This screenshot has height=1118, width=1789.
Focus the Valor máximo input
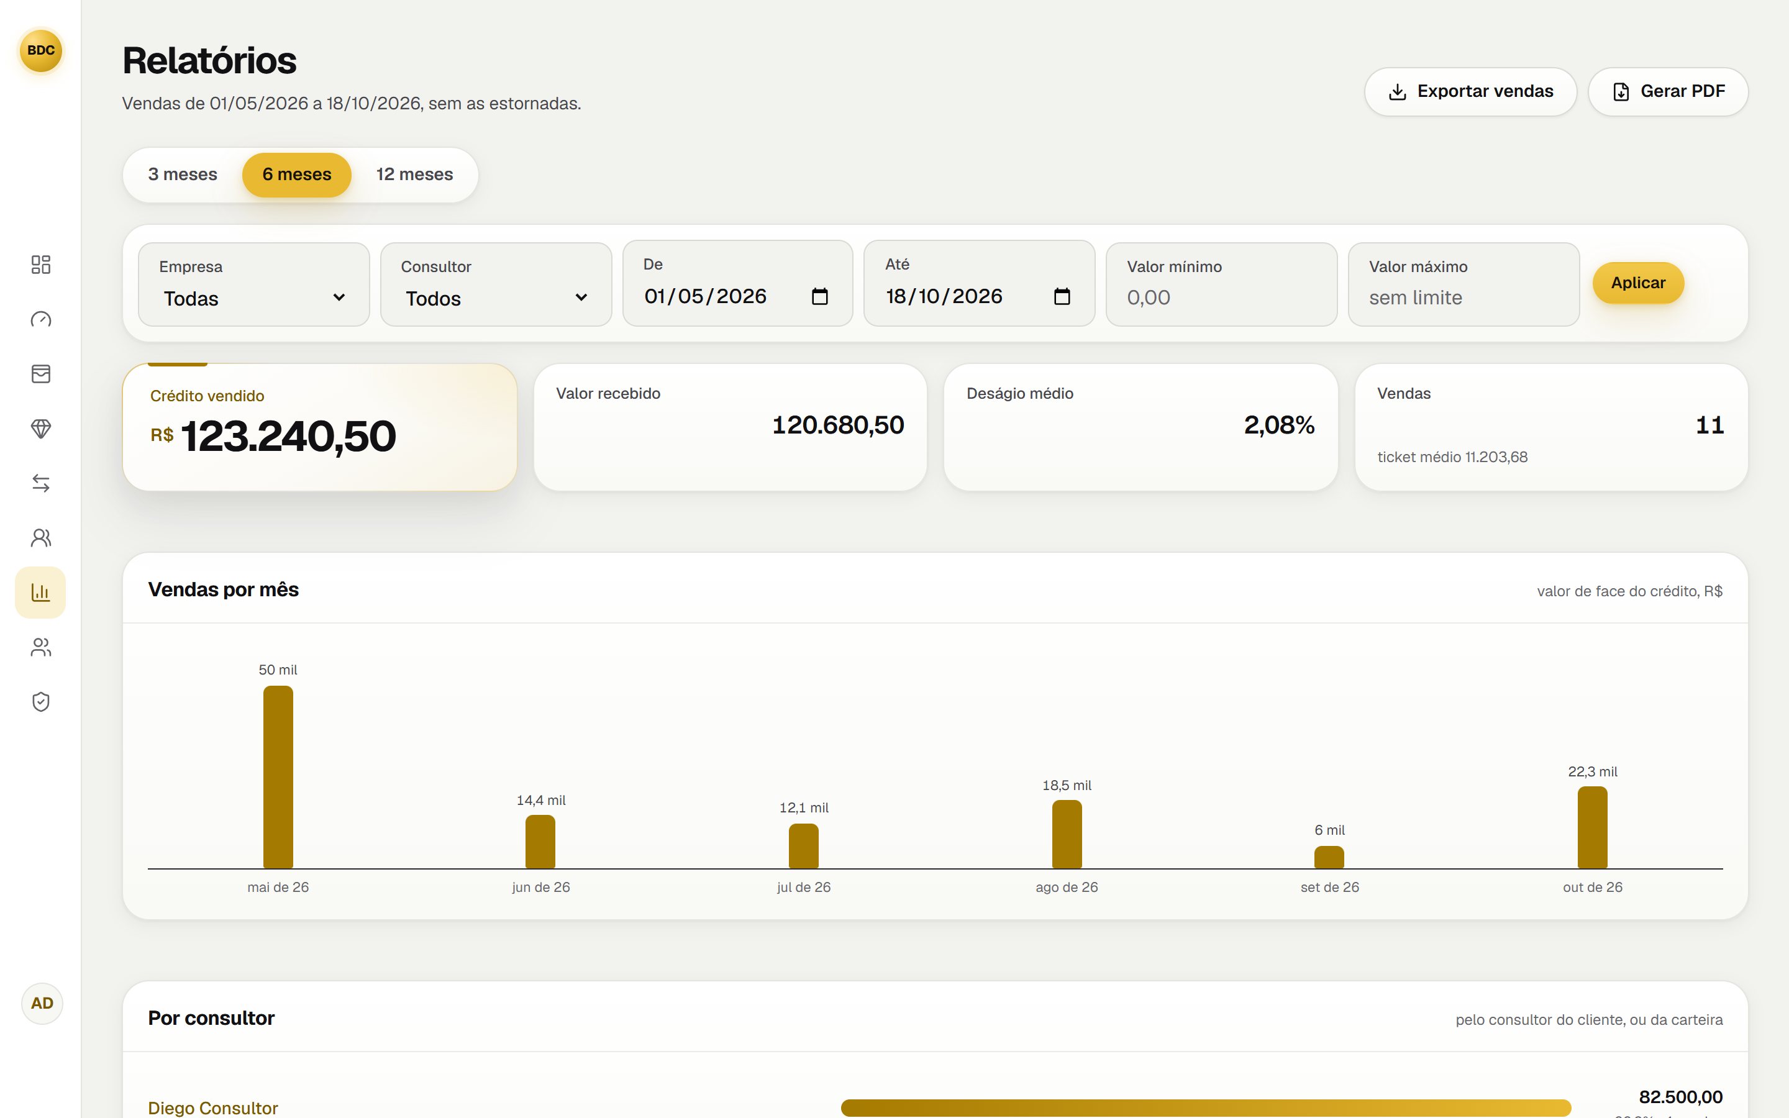pos(1464,284)
